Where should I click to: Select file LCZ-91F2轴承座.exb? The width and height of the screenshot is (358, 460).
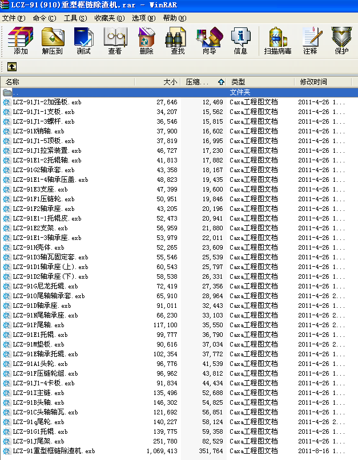click(x=43, y=209)
